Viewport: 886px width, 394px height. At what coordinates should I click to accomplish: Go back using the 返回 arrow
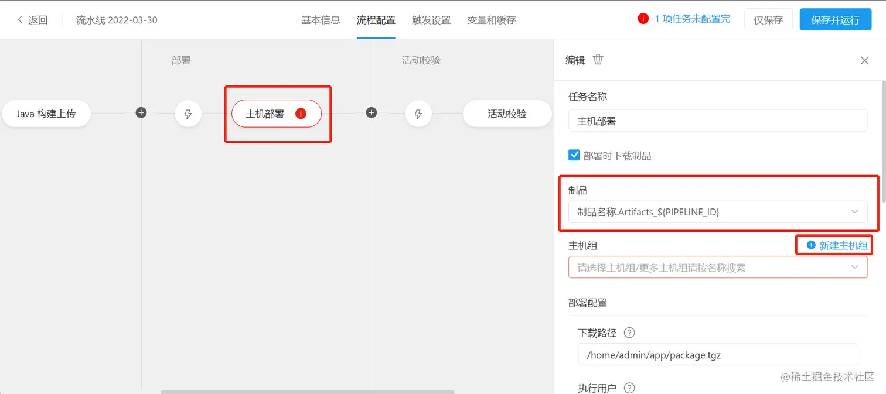coord(32,20)
